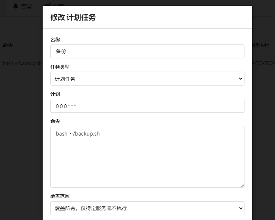Open the 告警 menu item
This screenshot has width=275, height=220.
(26, 6)
